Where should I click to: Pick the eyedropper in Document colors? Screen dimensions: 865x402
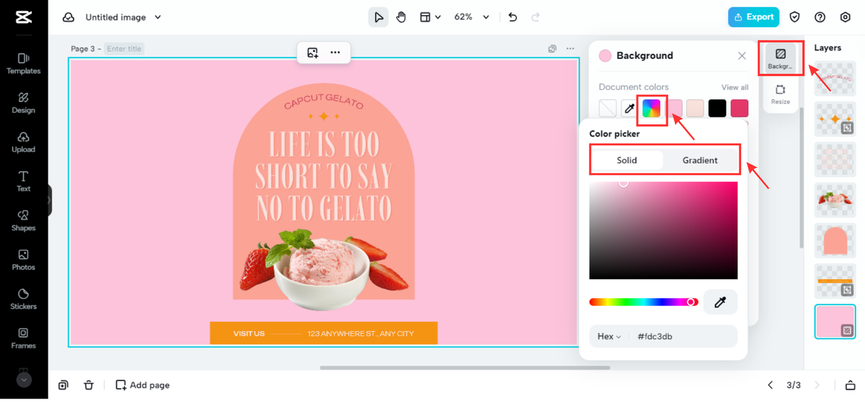[629, 108]
